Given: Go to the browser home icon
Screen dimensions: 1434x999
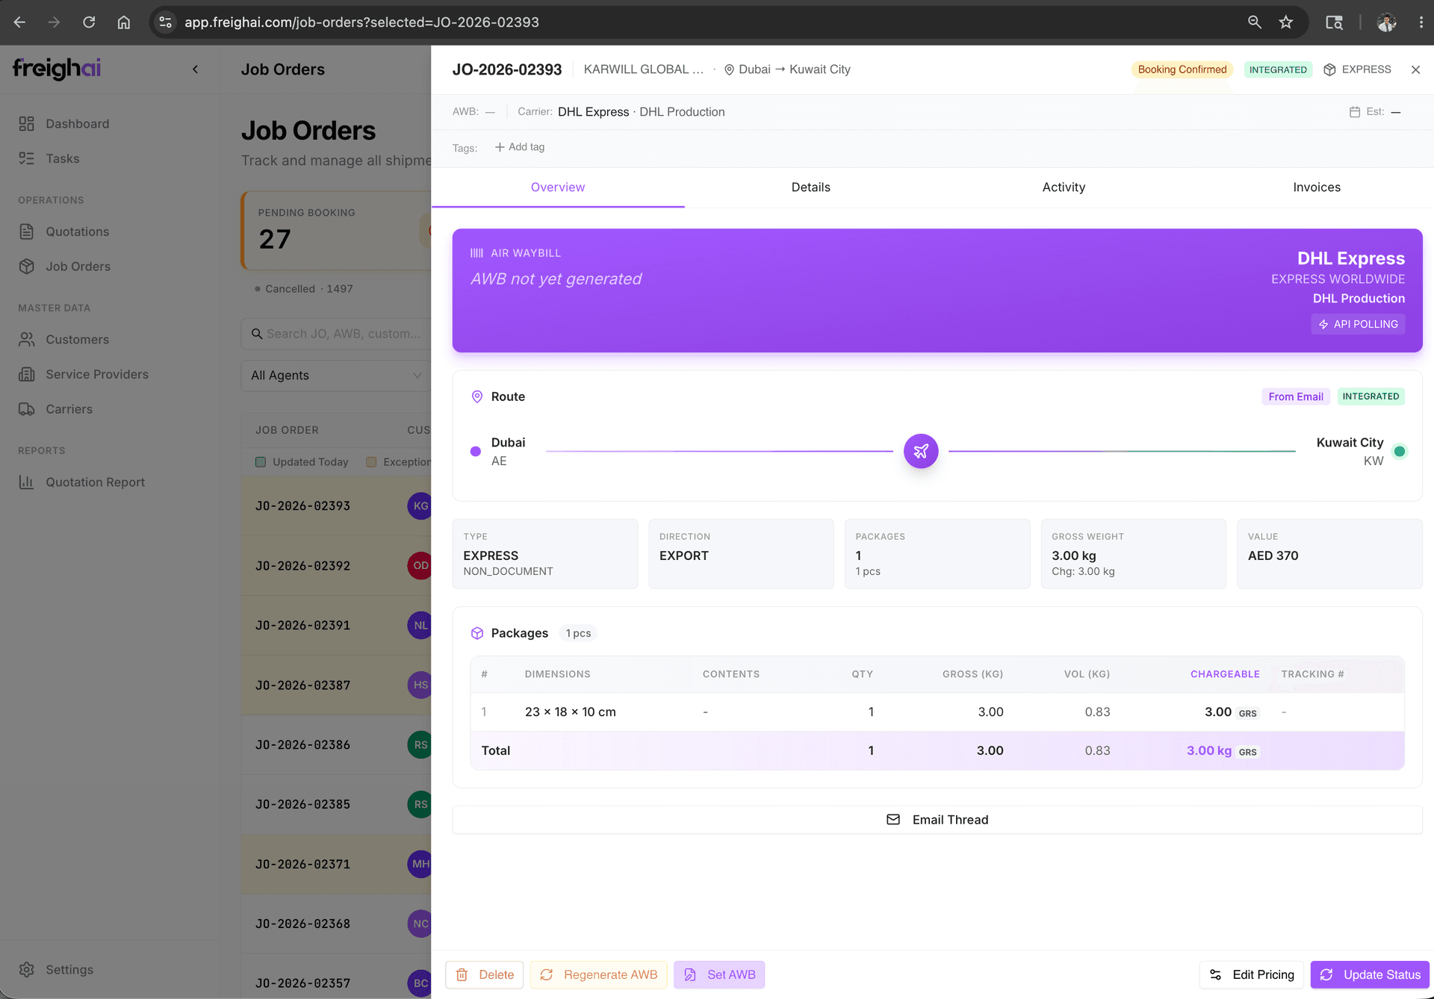Looking at the screenshot, I should [124, 22].
